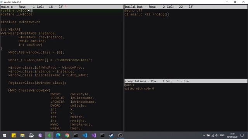Click 'cl main.c /Zi /nologo' in build.bat
The height and width of the screenshot is (139, 248).
146,14
